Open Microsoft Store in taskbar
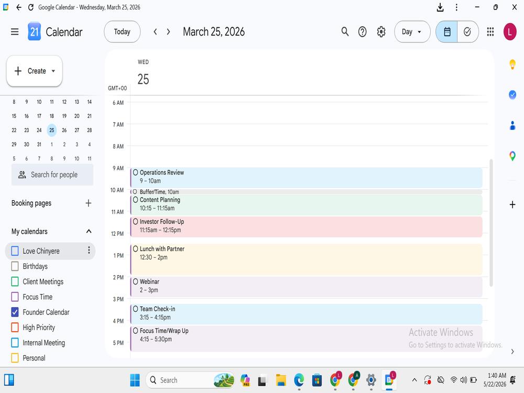This screenshot has height=393, width=524. (317, 380)
